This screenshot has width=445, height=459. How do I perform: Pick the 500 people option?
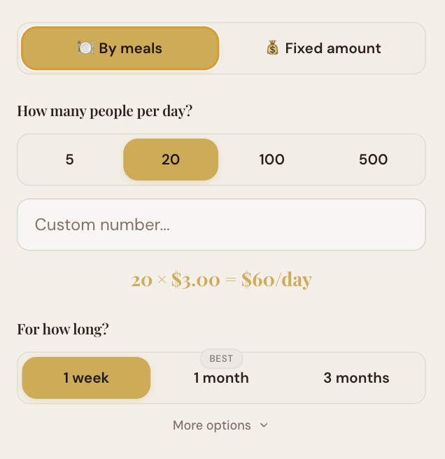point(373,160)
